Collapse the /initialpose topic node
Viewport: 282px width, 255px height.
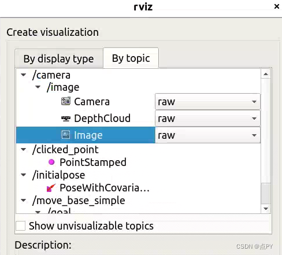coord(24,175)
